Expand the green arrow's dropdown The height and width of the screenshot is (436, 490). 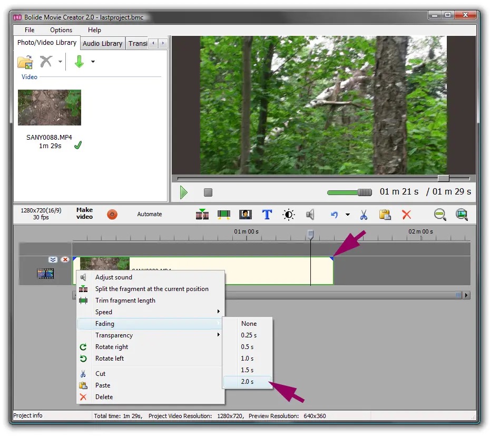93,62
